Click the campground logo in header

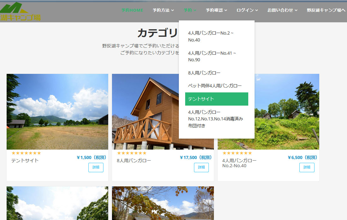(20, 12)
